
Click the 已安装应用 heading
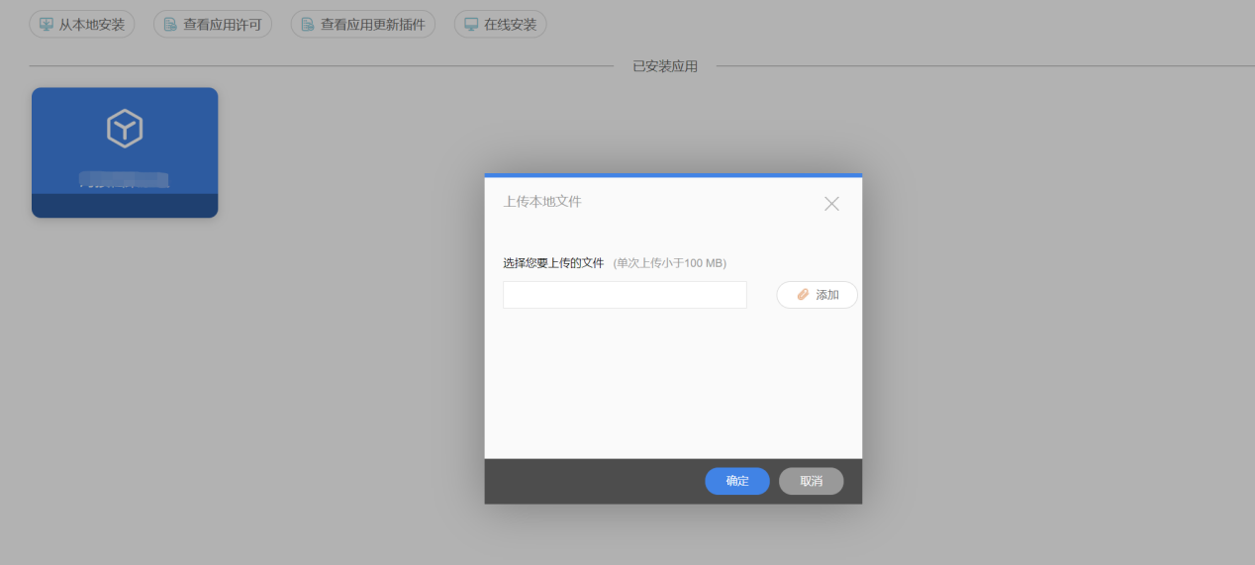[665, 66]
